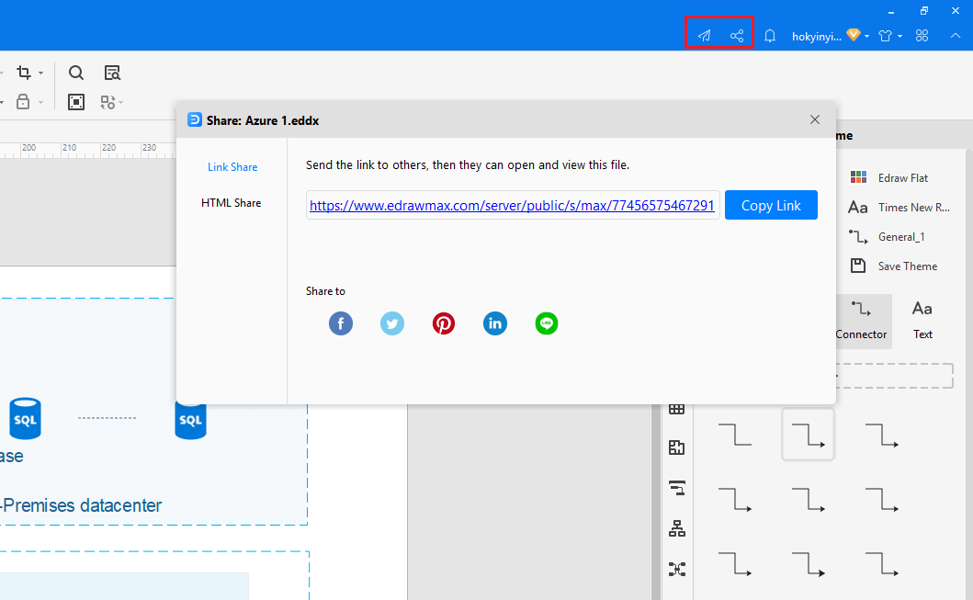
Task: Click the gold diamond VIP badge
Action: point(854,35)
